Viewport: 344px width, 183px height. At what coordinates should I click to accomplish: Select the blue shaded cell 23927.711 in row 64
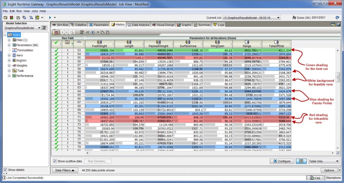pyautogui.click(x=100, y=91)
